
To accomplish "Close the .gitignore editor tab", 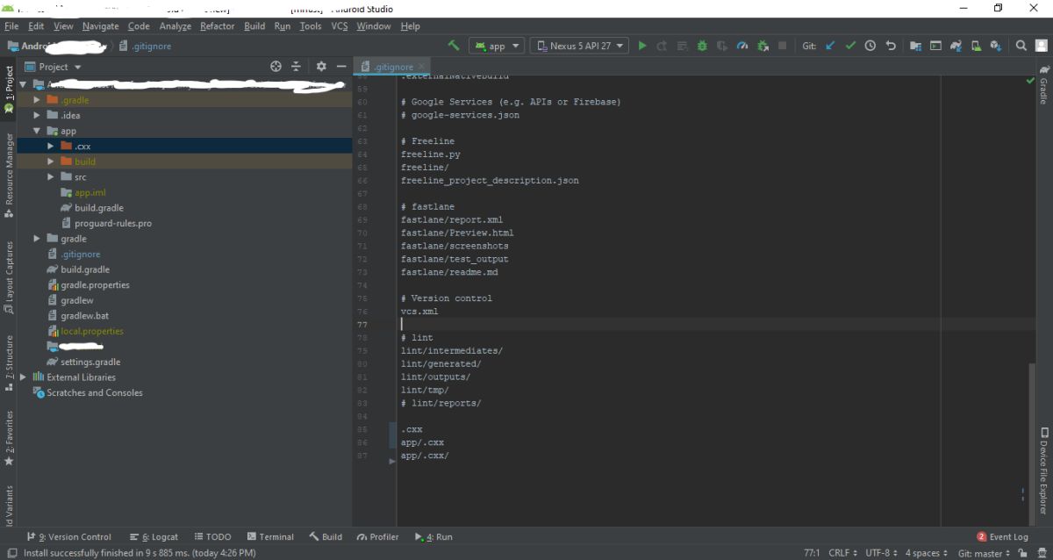I will click(421, 67).
